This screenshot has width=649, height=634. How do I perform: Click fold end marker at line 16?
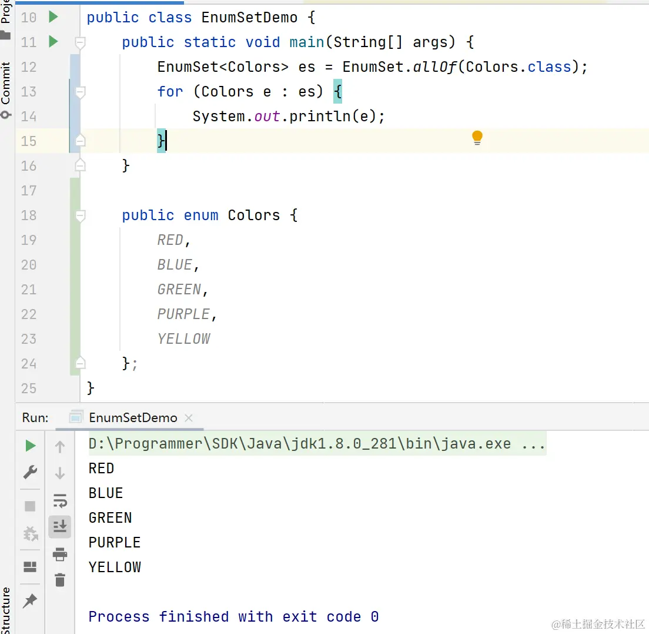click(81, 165)
